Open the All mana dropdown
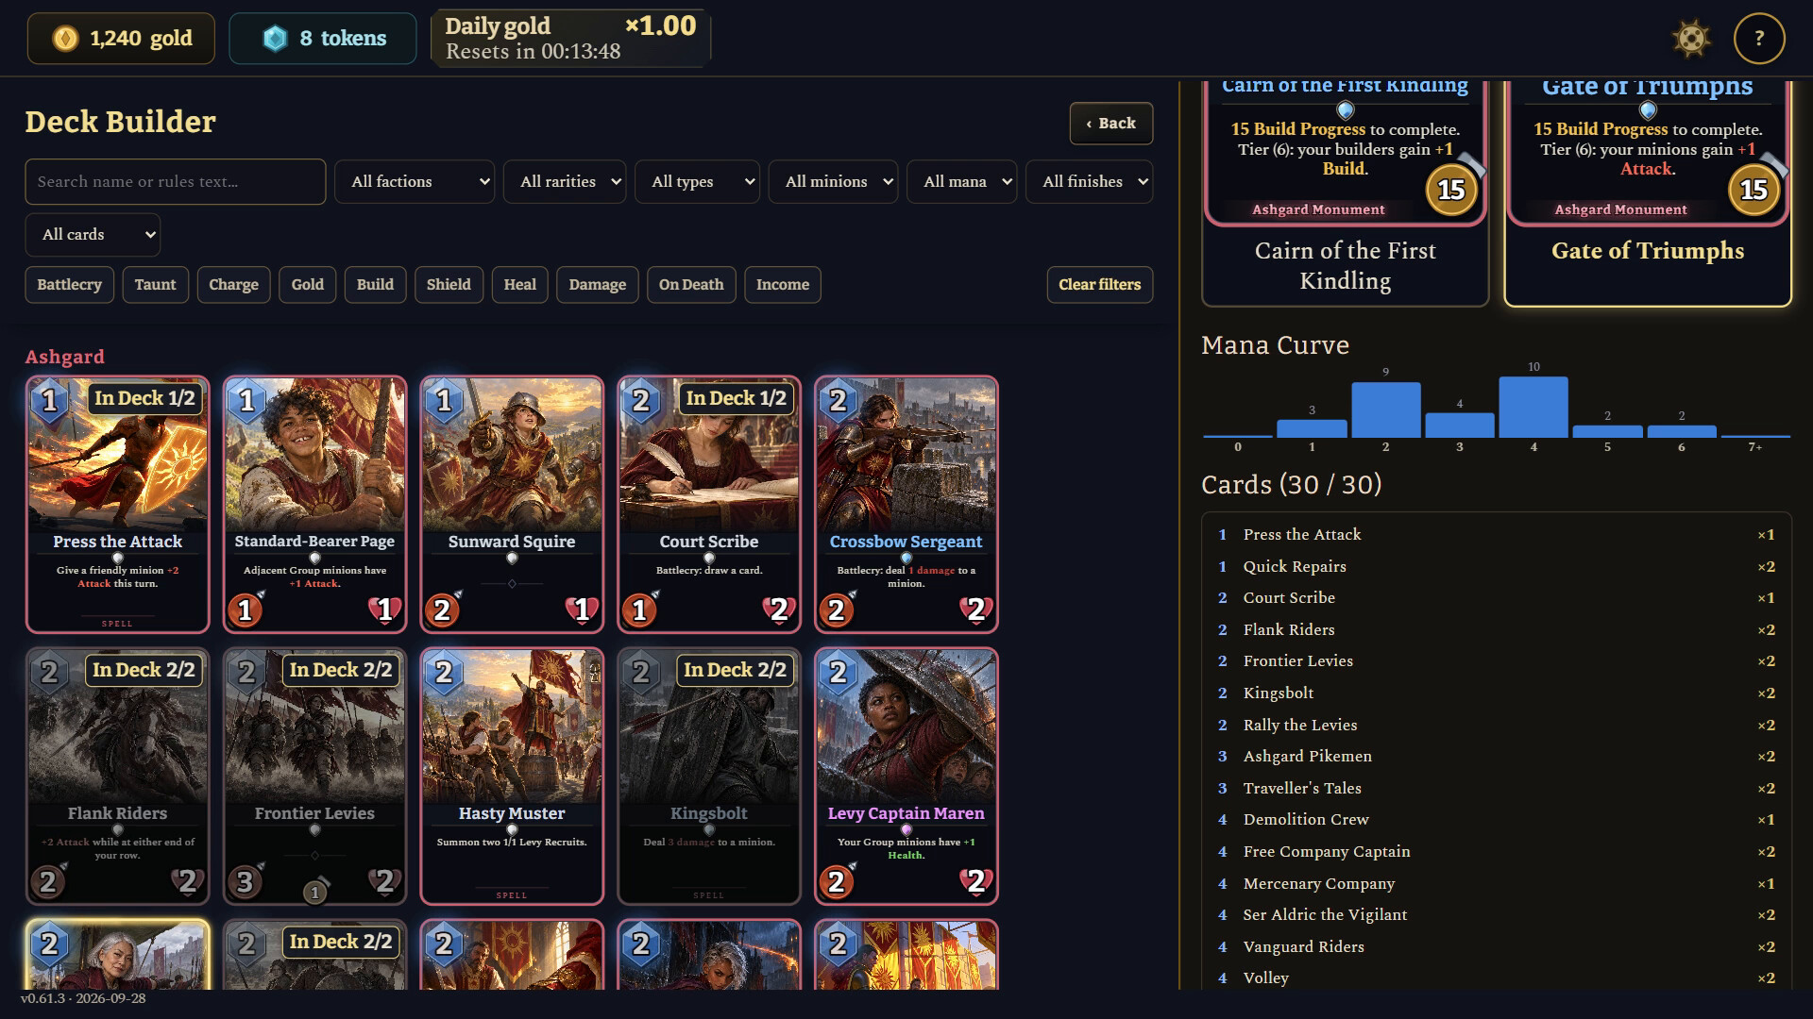 [x=961, y=181]
